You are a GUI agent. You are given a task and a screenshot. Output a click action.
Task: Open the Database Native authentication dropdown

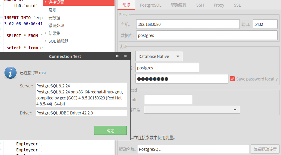159,56
